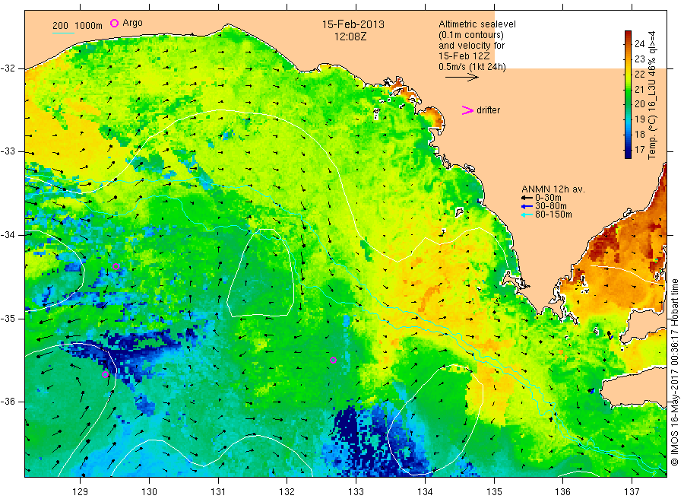Click the Argo float marker near -35.7 latitude
The width and height of the screenshot is (684, 502).
click(x=105, y=374)
